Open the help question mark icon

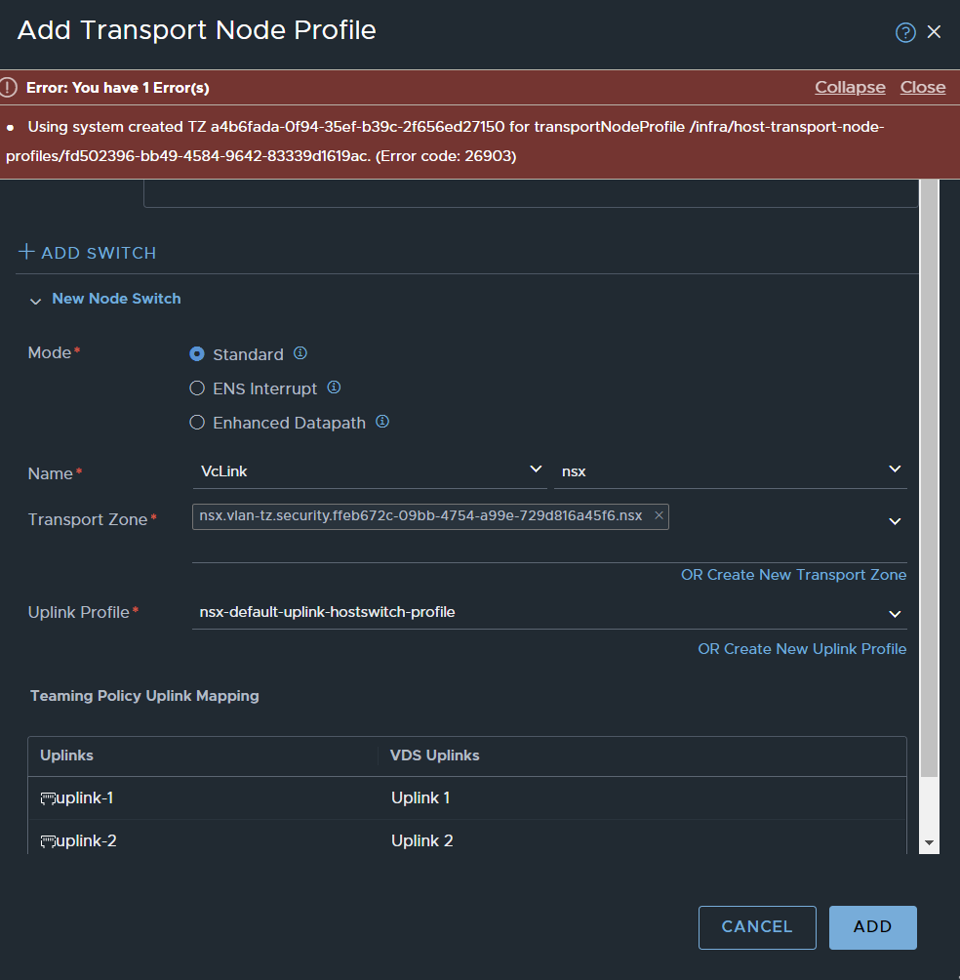pyautogui.click(x=905, y=32)
